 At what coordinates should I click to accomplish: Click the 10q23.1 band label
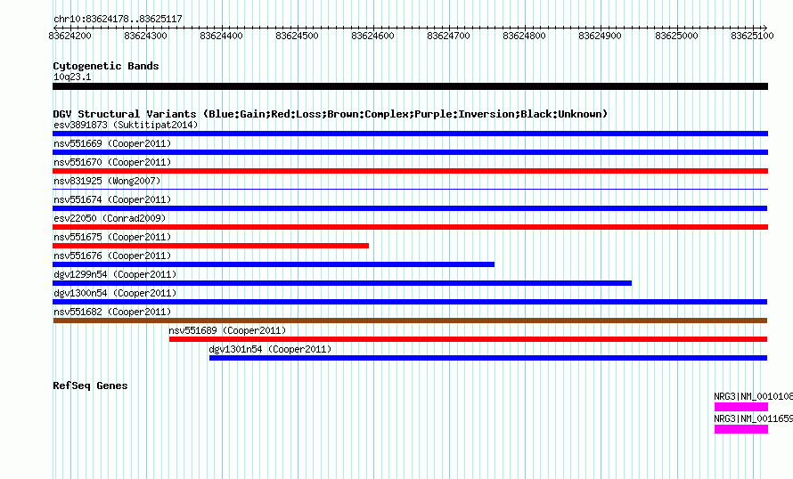pos(72,77)
